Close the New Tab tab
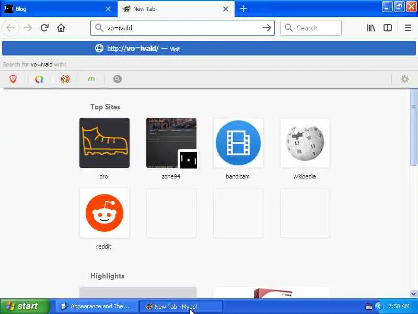The width and height of the screenshot is (418, 314). tap(226, 9)
